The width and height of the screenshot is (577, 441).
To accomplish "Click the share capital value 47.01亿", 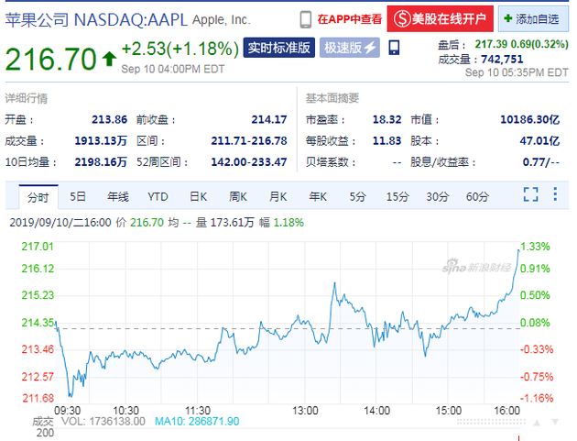I will (539, 141).
